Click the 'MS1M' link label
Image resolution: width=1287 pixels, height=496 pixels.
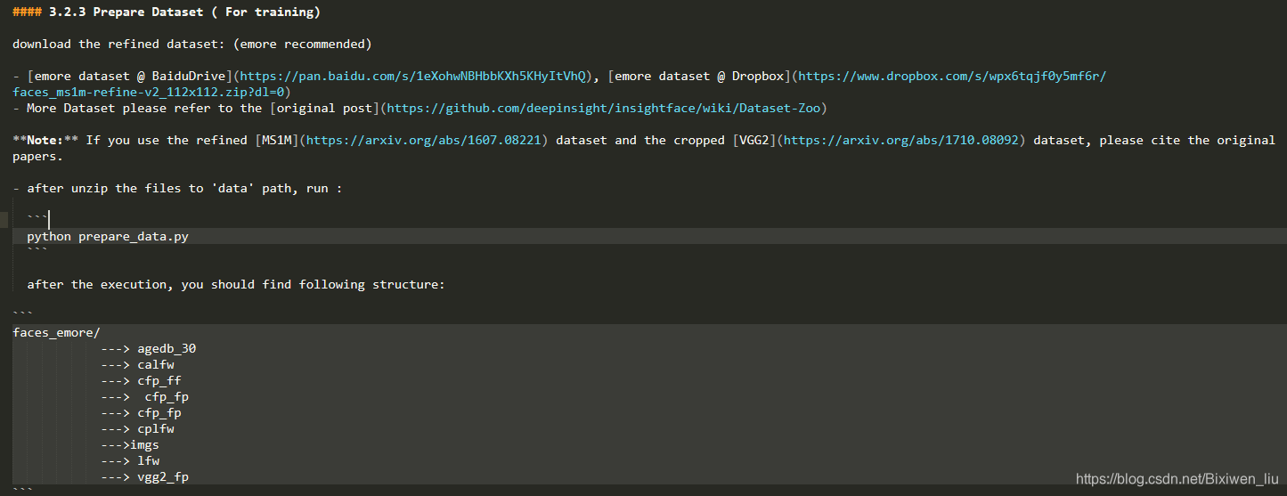(x=277, y=140)
